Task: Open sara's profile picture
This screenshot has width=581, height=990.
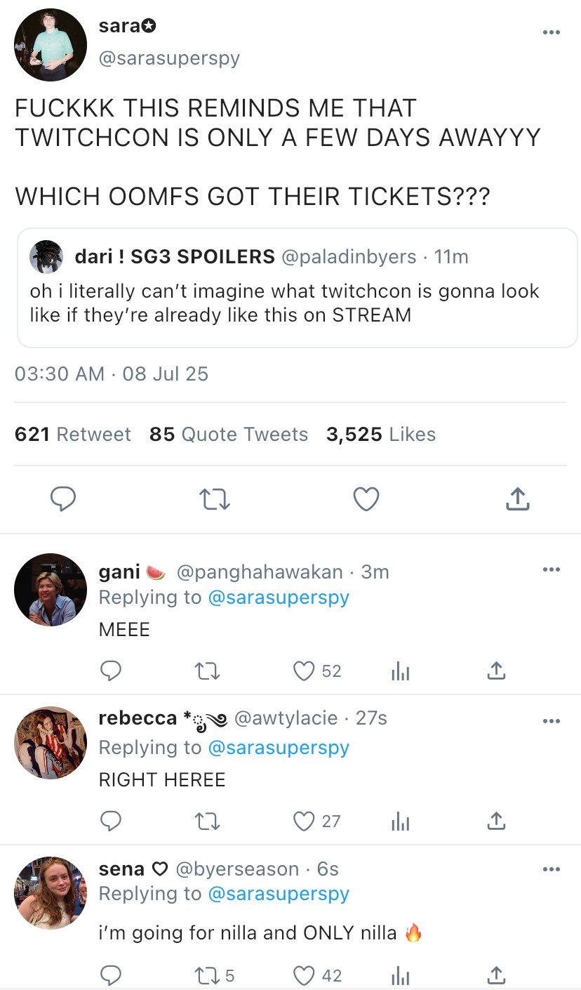Action: (51, 45)
